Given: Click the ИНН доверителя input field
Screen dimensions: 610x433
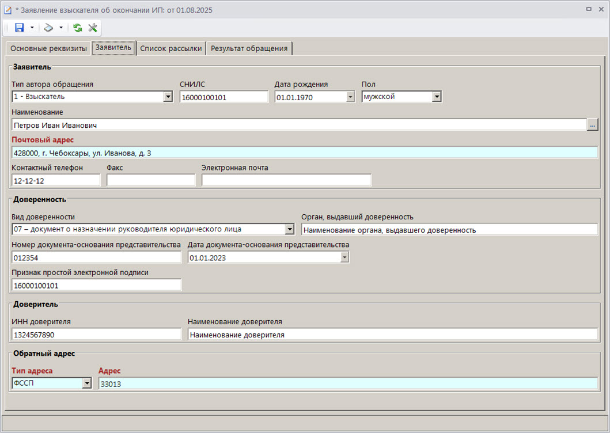Looking at the screenshot, I should pyautogui.click(x=96, y=335).
